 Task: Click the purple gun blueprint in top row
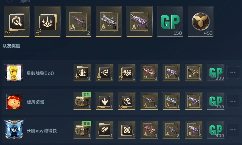click(139, 22)
